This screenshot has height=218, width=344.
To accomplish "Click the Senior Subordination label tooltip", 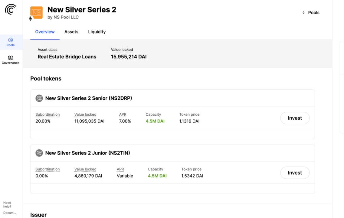I will pyautogui.click(x=48, y=114).
